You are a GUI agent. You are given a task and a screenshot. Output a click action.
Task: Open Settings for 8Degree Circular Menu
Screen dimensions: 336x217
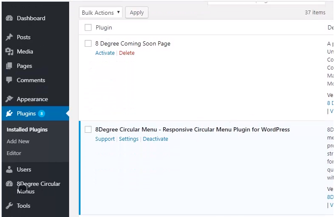coord(129,139)
